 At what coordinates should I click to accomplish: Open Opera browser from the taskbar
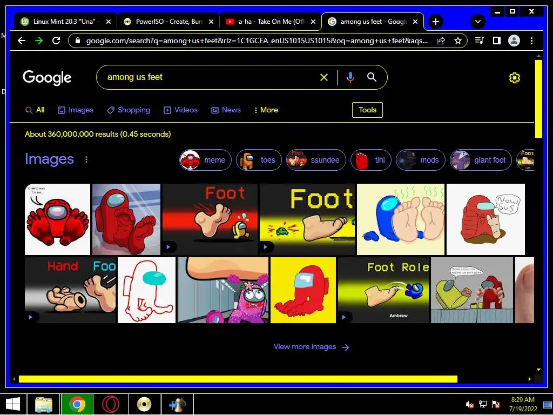[x=111, y=404]
